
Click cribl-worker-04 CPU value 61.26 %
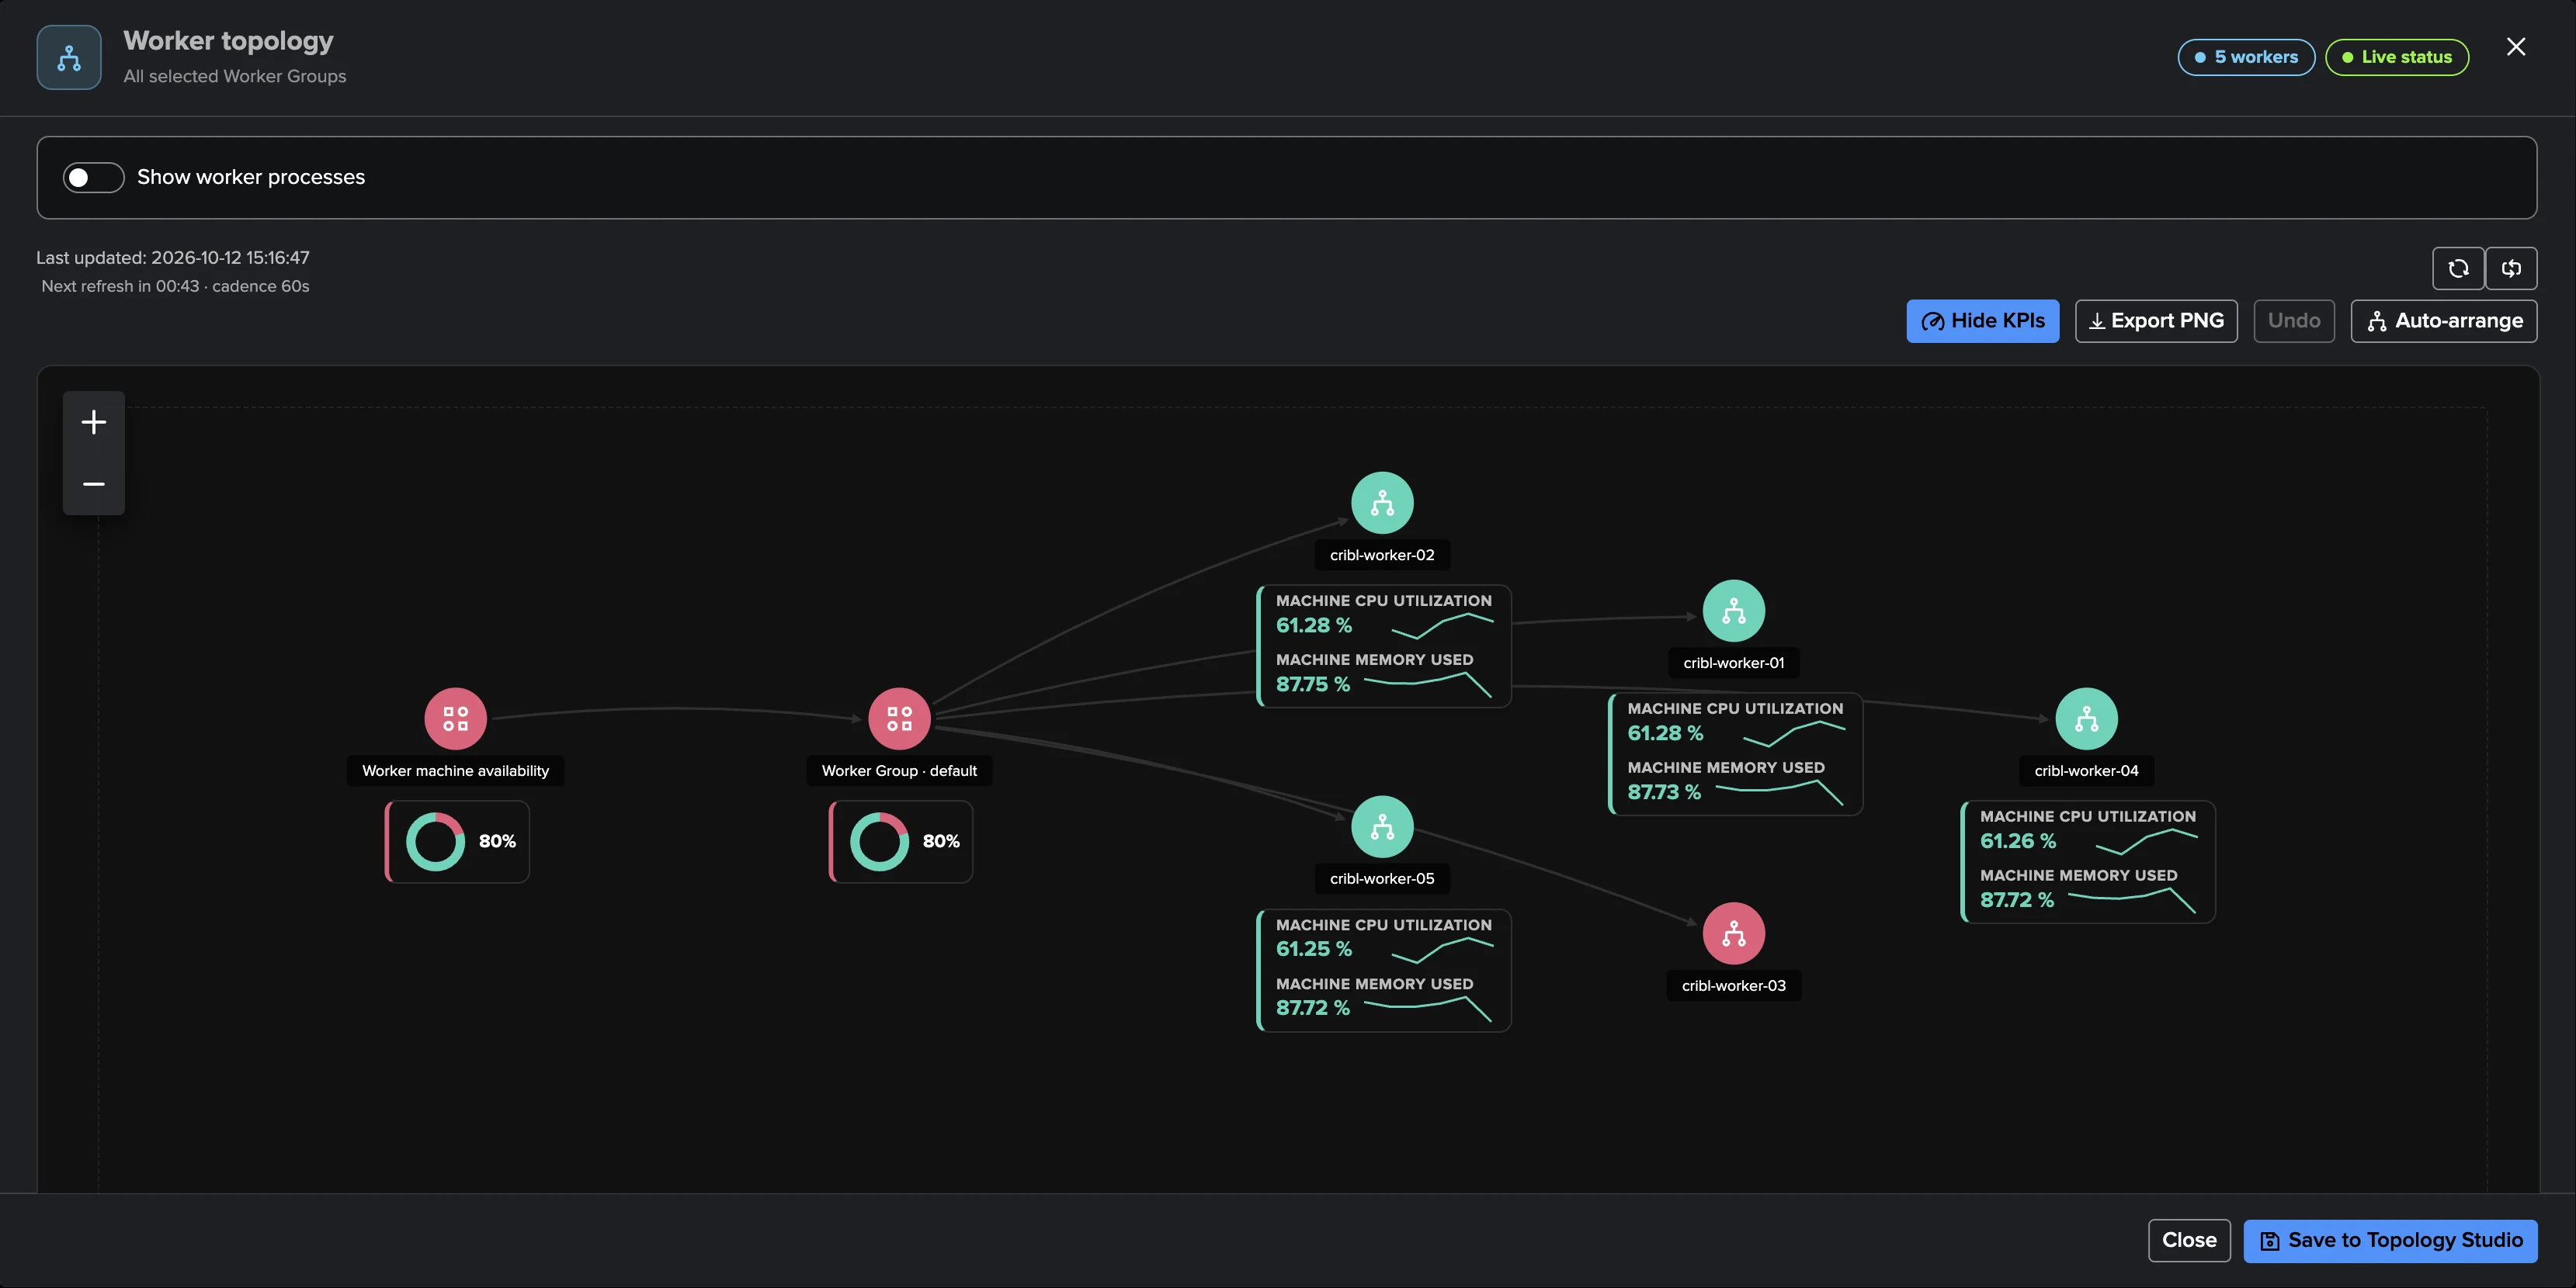pyautogui.click(x=2018, y=841)
